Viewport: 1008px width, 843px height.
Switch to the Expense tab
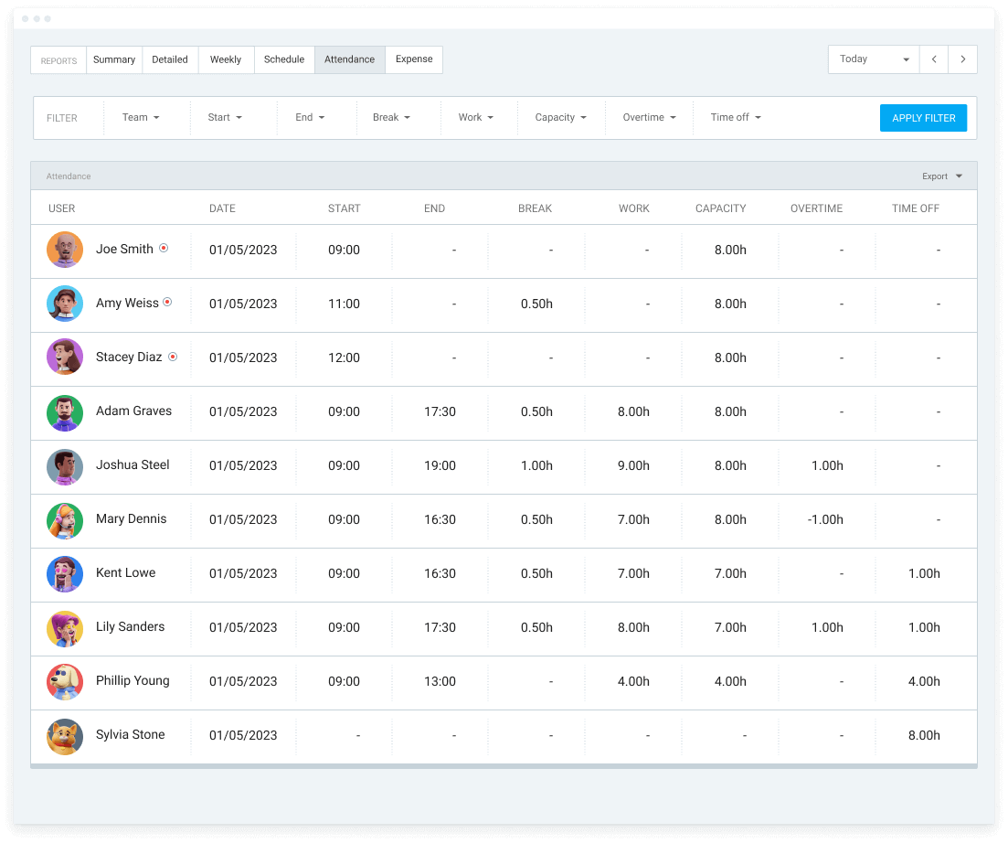pos(414,59)
